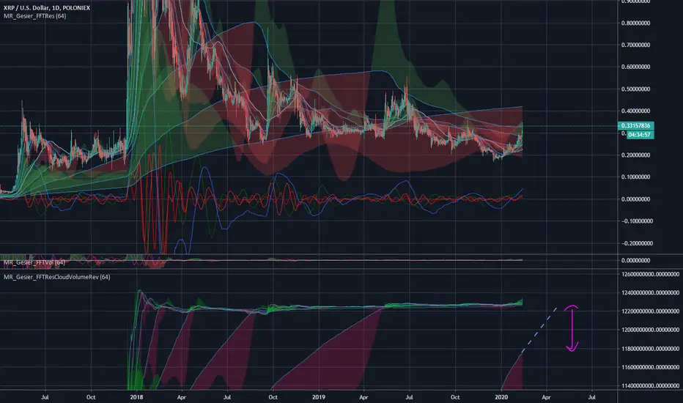
Task: Click the 12200000000 volume axis label
Action: pyautogui.click(x=650, y=311)
